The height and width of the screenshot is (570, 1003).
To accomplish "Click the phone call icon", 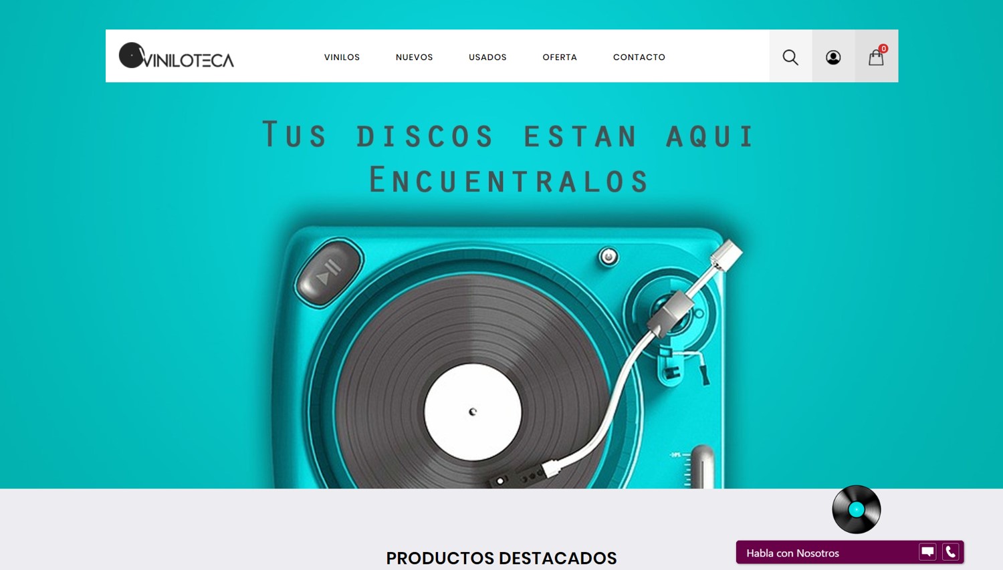I will (951, 552).
